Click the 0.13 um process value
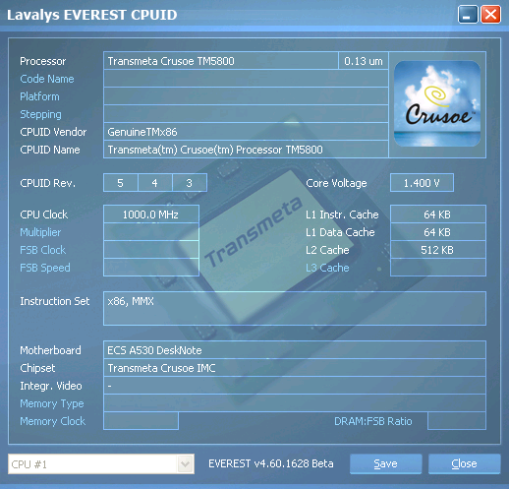Image resolution: width=509 pixels, height=489 pixels. [364, 61]
